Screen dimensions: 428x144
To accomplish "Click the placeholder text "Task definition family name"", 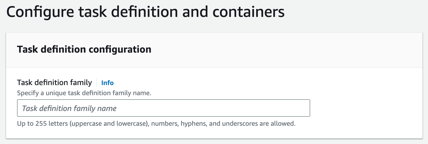I will [69, 108].
